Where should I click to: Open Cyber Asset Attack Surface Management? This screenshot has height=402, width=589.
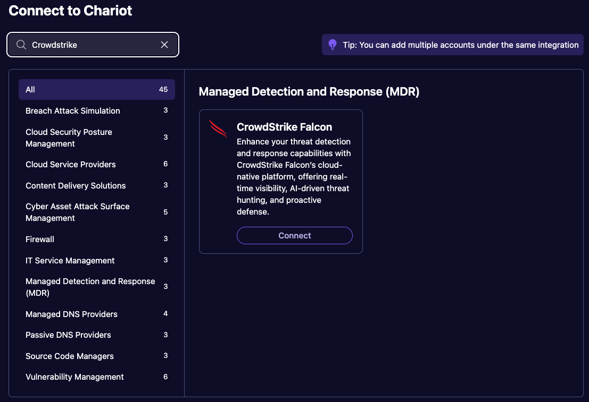point(96,212)
